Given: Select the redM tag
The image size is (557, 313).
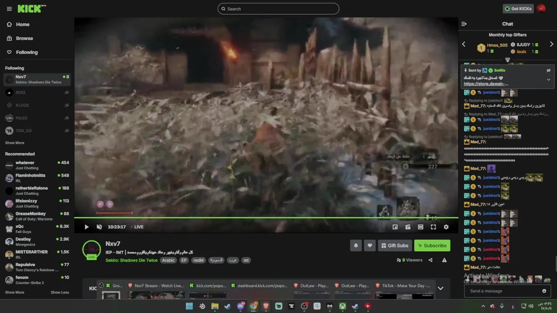Looking at the screenshot, I should pos(198,260).
